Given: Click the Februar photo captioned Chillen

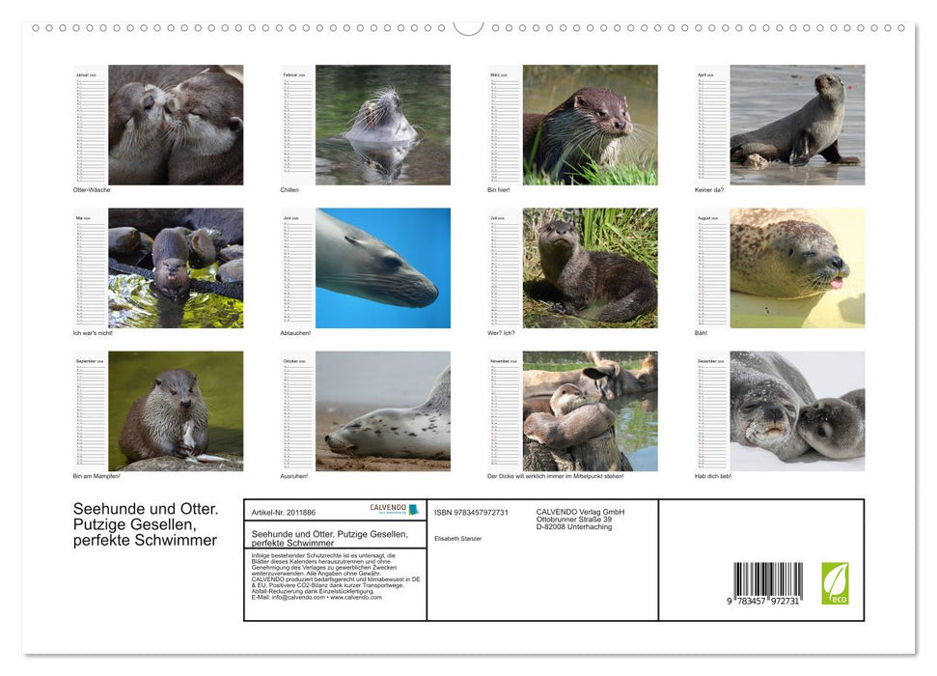Looking at the screenshot, I should point(382,124).
